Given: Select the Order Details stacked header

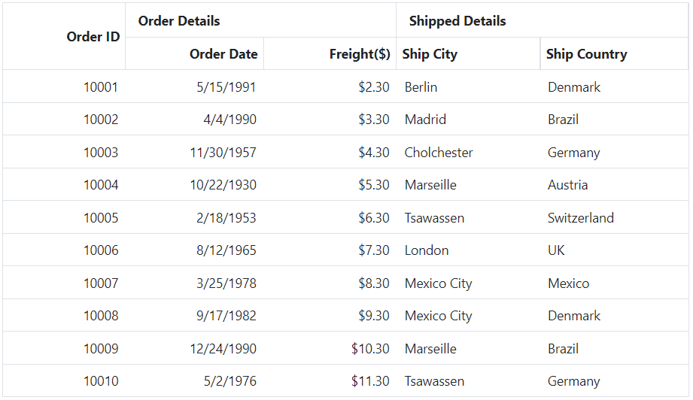Looking at the screenshot, I should 261,20.
